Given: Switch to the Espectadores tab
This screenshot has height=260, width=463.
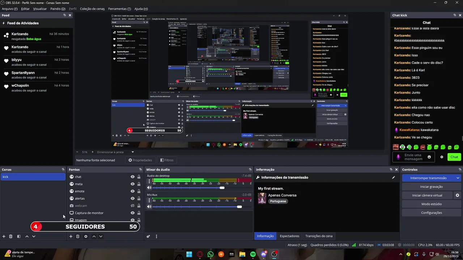Looking at the screenshot, I should 289,236.
